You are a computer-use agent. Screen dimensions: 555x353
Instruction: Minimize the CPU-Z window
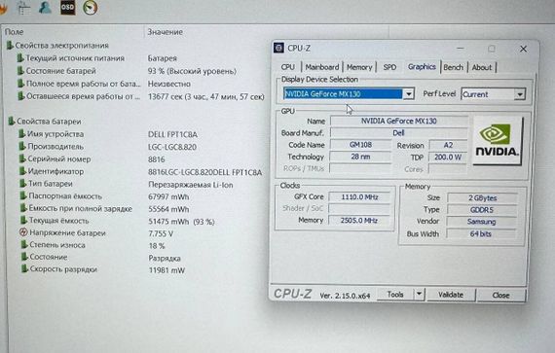[461, 48]
